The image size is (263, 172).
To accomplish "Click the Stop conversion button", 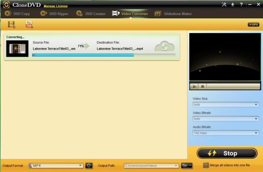I will 227,153.
